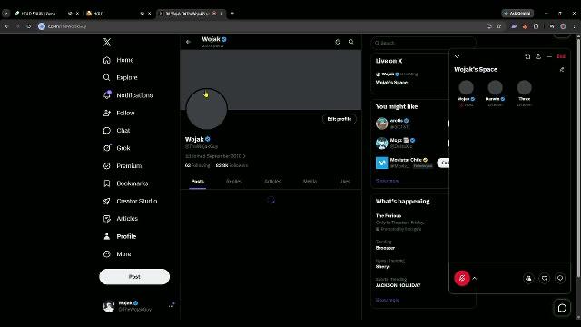Reload the page in the browser
The width and height of the screenshot is (581, 327).
click(x=29, y=26)
